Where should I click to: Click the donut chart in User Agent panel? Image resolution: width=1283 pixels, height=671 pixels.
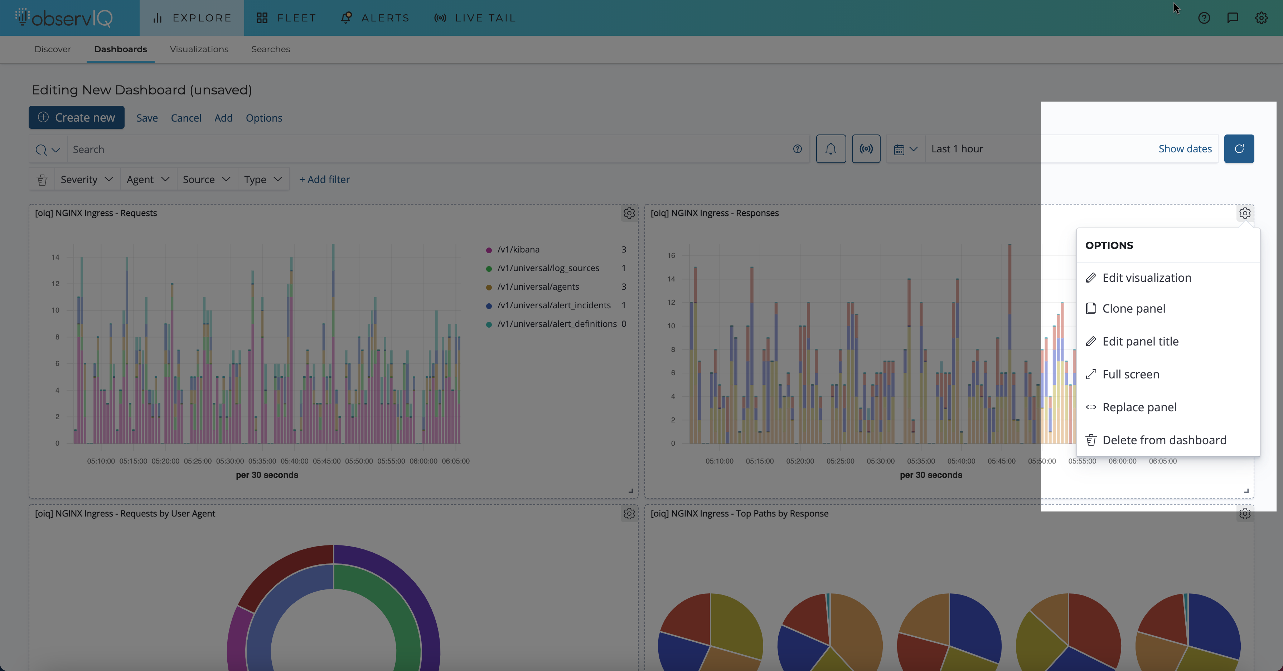(x=333, y=608)
